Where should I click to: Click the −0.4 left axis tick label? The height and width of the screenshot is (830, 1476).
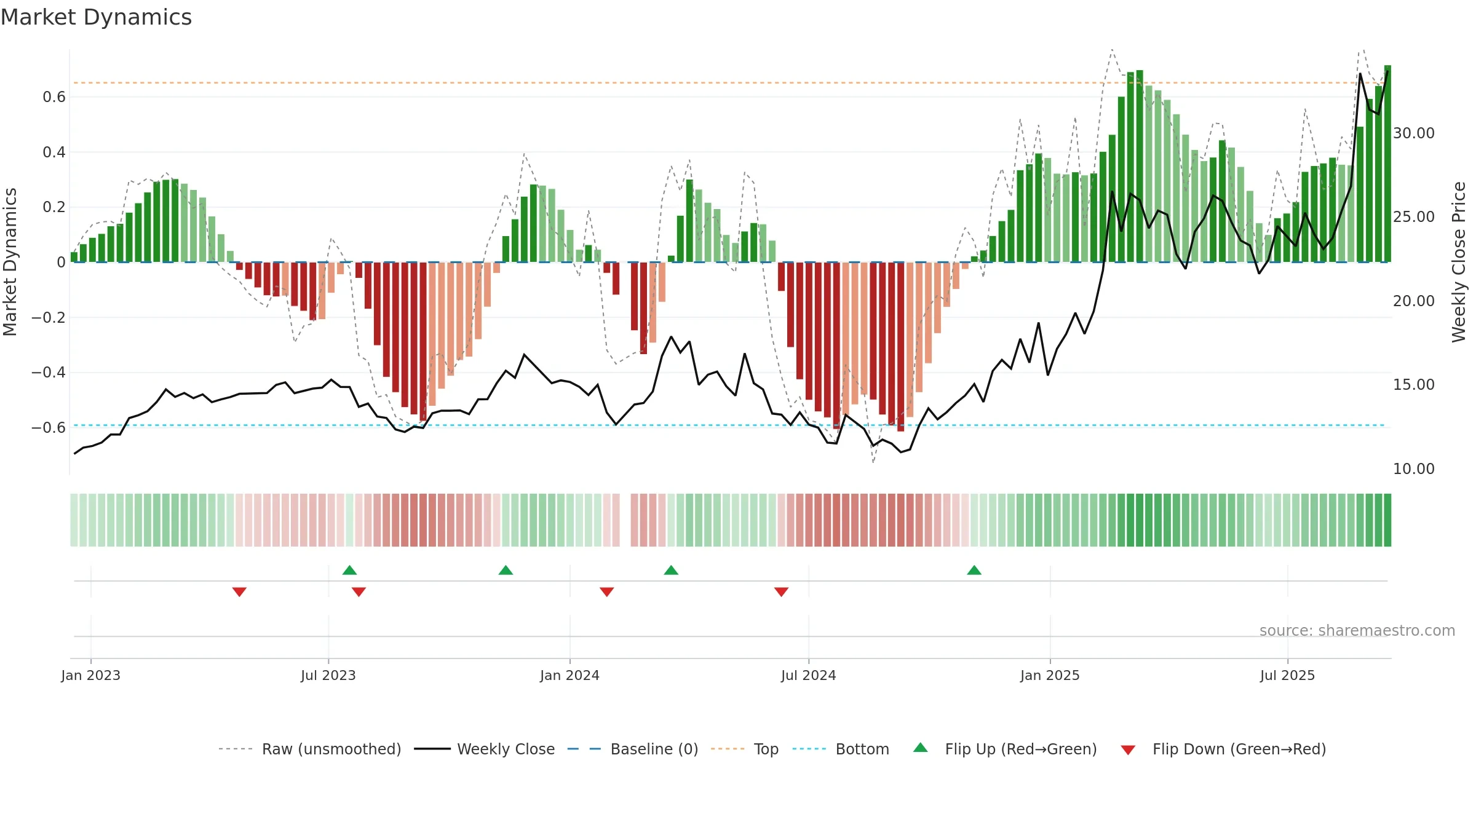click(49, 373)
